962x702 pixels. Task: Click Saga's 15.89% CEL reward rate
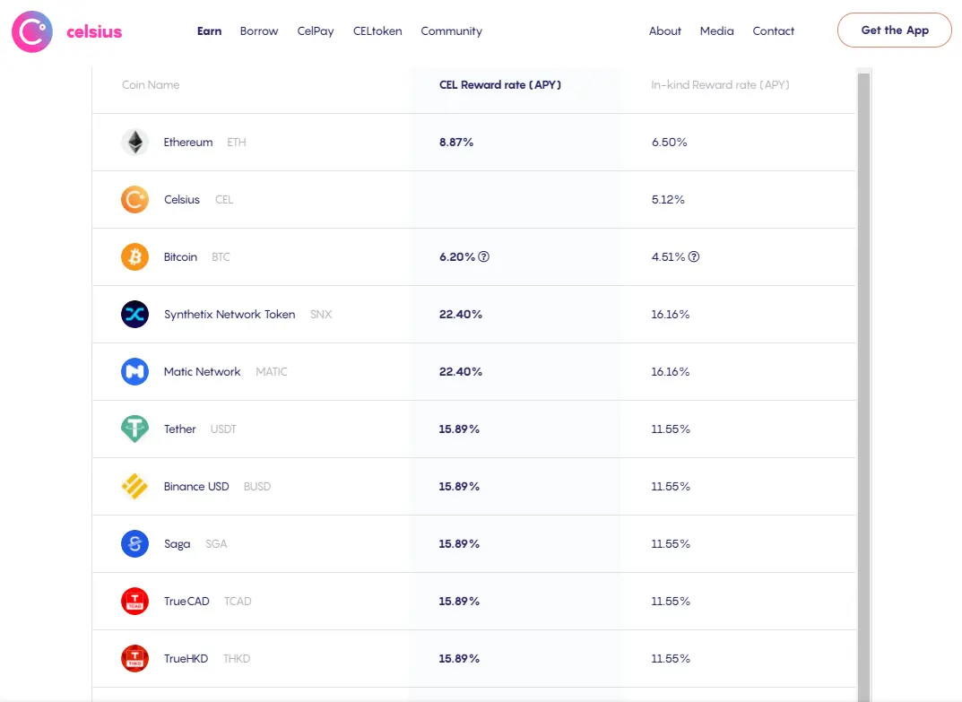459,543
